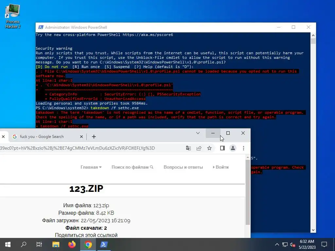This screenshot has width=335, height=251.
Task: Minimize the PowerShell window
Action: (279, 27)
